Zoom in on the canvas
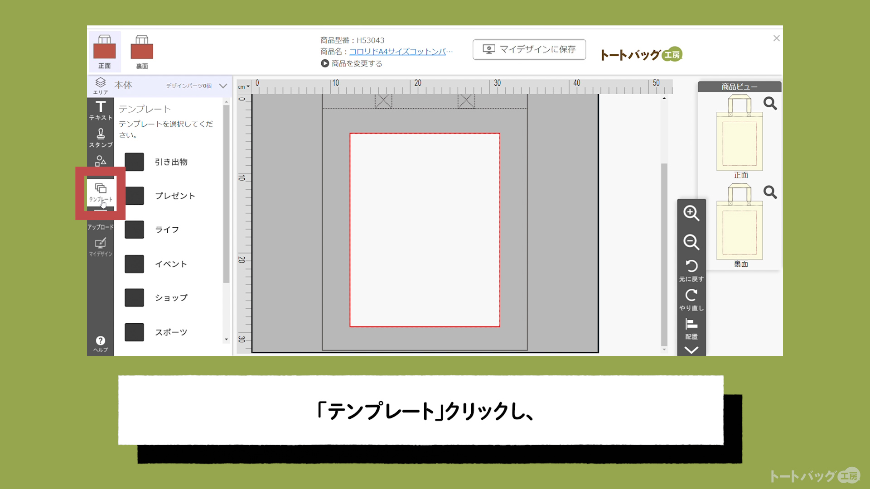Image resolution: width=870 pixels, height=489 pixels. point(691,213)
